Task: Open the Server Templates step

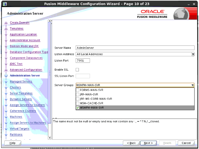Action: 21,93
